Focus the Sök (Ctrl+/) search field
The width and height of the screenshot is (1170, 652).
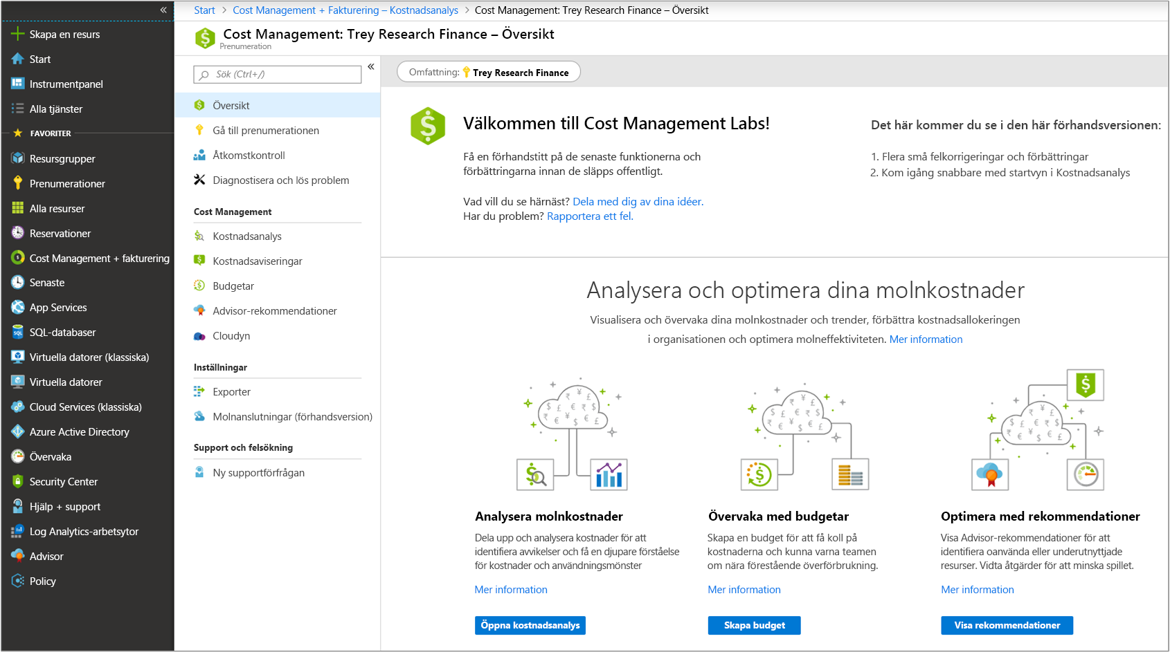(x=278, y=74)
